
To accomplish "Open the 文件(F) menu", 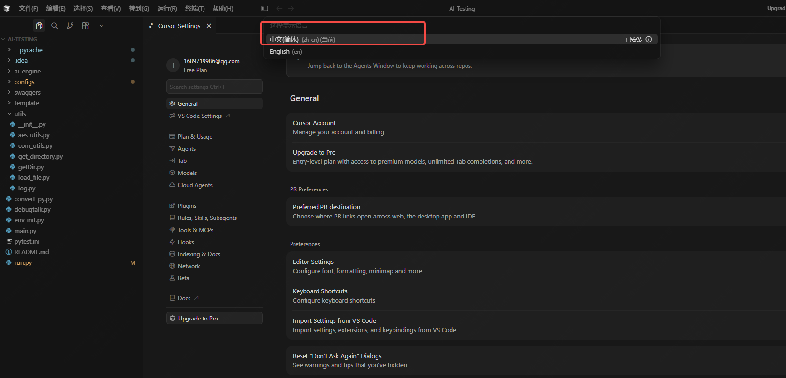I will pos(29,8).
